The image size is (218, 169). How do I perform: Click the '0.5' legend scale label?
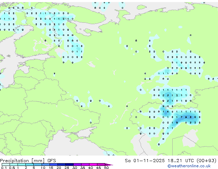pyautogui.click(x=12, y=168)
